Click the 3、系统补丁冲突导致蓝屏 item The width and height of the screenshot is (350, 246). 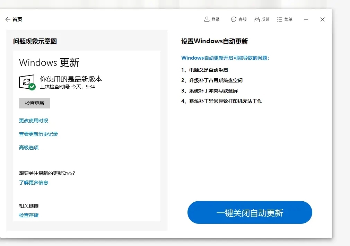click(210, 91)
